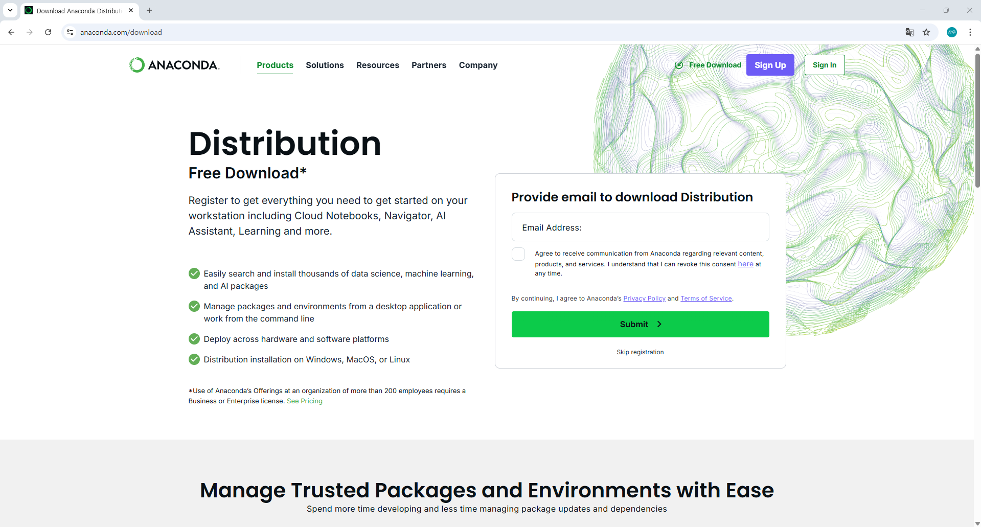Click the checkmark beside 'Manage packages and environments'

click(194, 306)
